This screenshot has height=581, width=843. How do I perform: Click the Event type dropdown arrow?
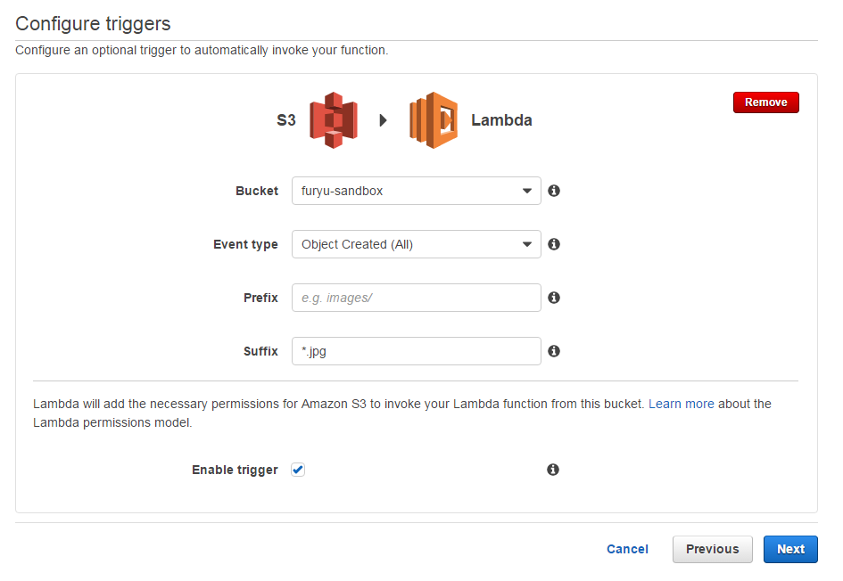pos(527,245)
